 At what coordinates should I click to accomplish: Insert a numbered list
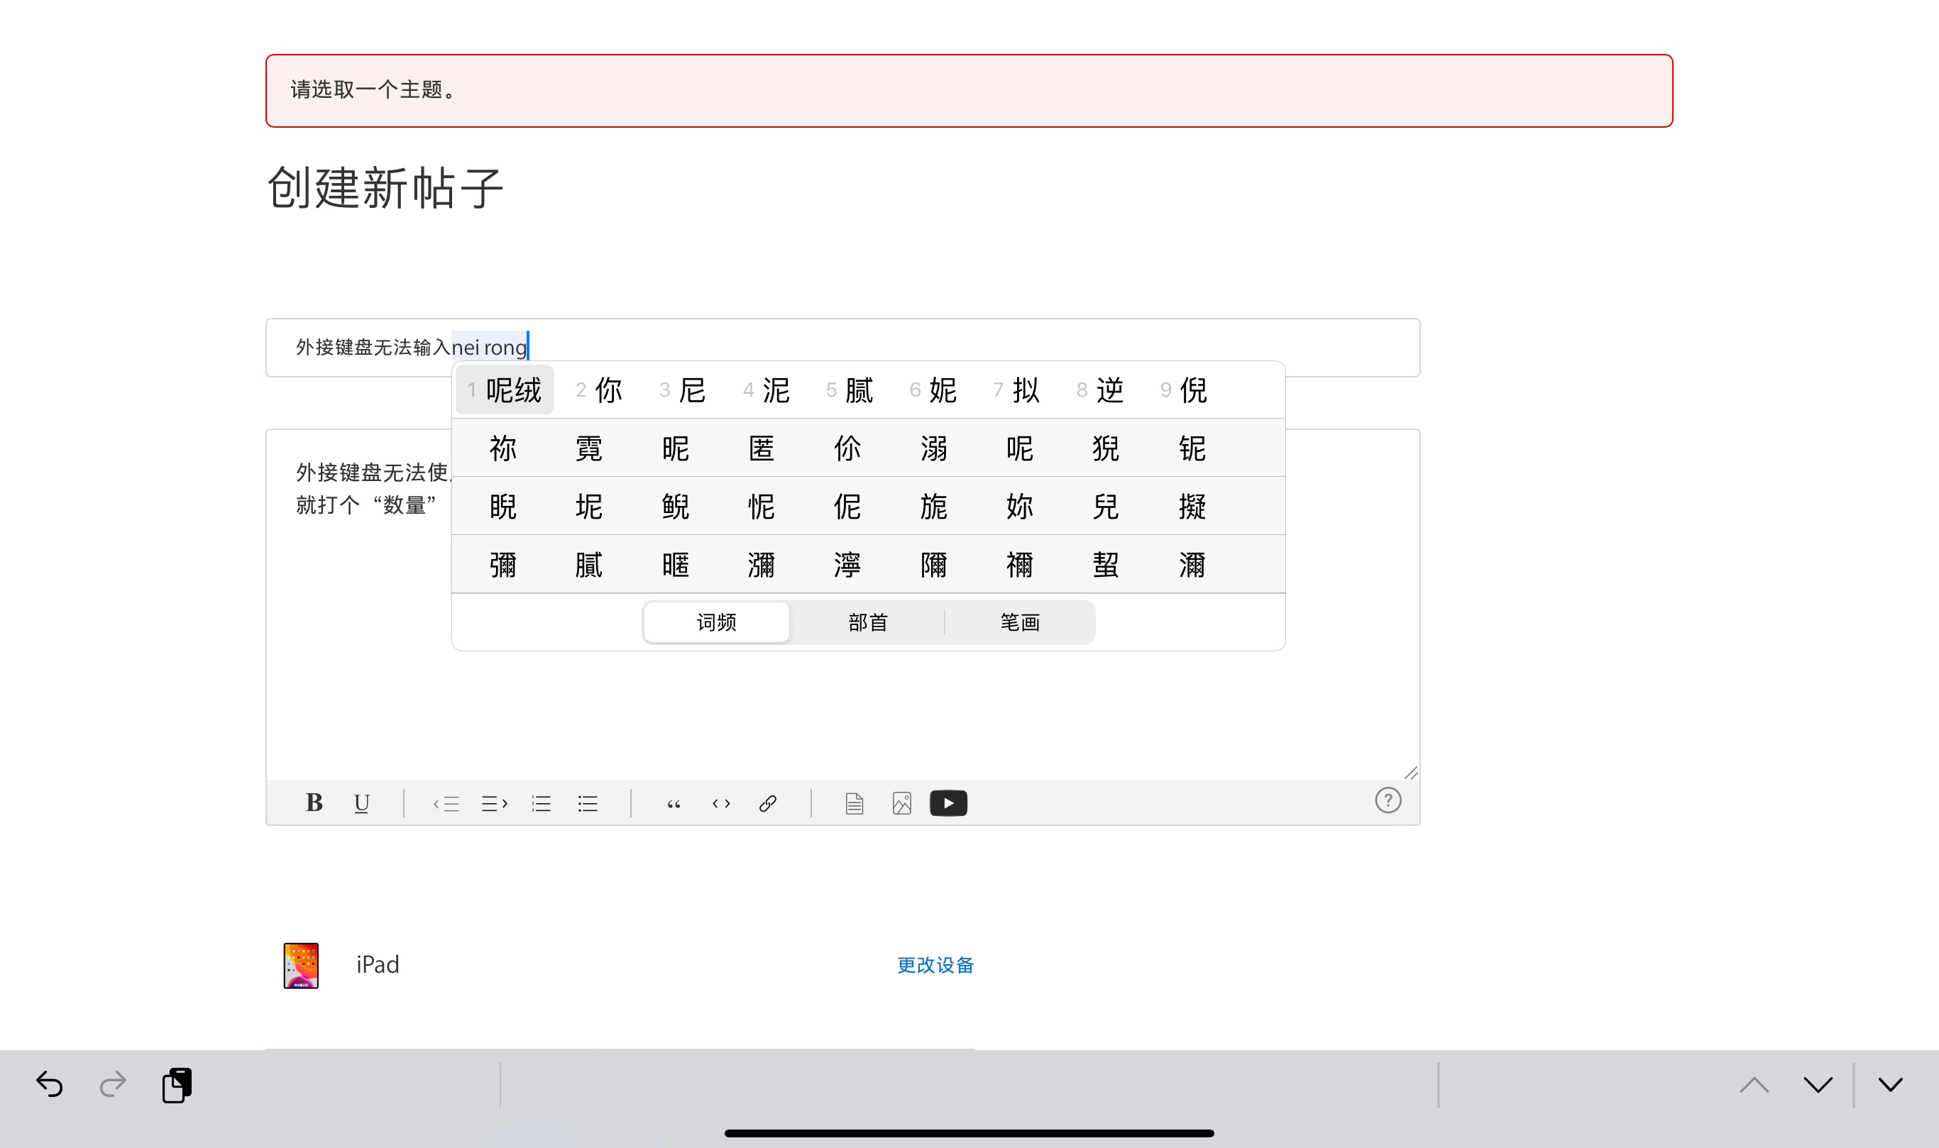tap(541, 804)
